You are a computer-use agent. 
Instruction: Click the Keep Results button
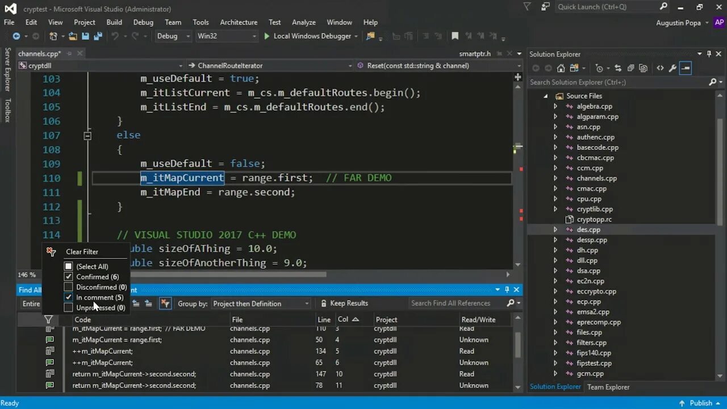tap(344, 303)
